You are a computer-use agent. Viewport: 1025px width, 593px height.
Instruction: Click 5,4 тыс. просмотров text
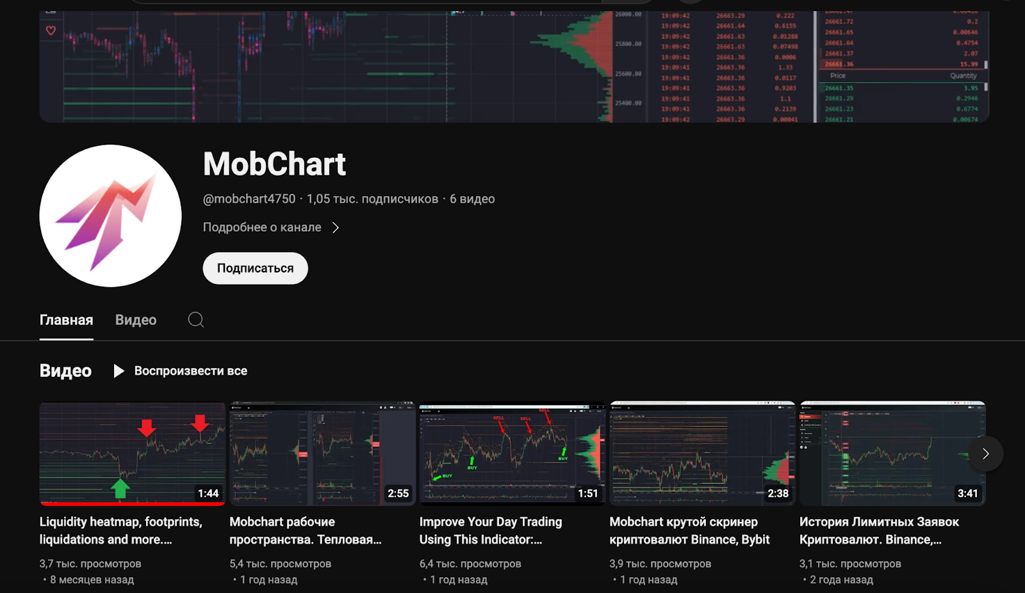(x=281, y=564)
